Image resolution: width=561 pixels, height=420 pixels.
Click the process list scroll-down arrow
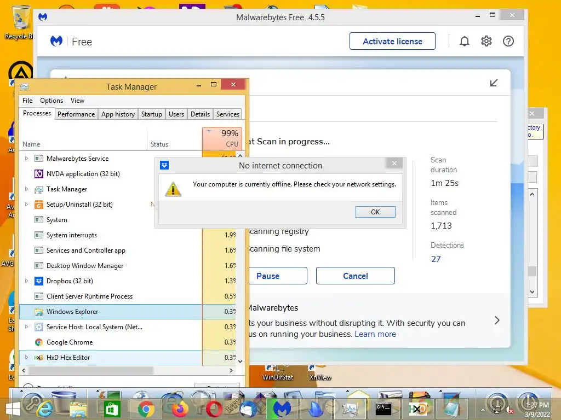(240, 361)
